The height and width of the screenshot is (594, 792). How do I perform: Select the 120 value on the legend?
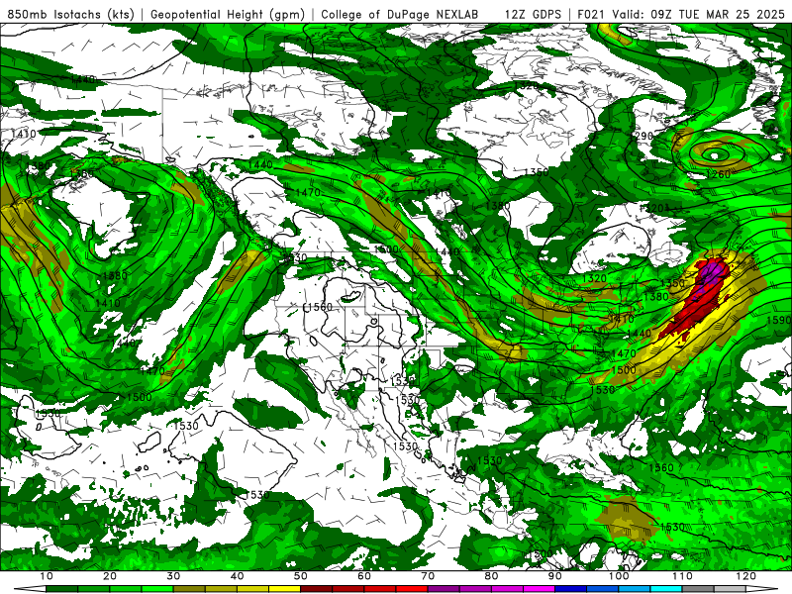[746, 576]
